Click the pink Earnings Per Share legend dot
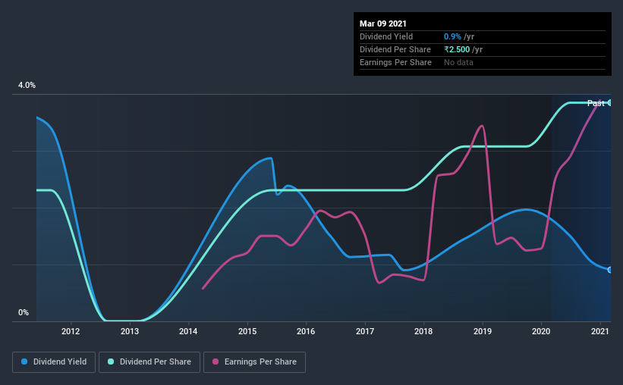623x385 pixels. 216,362
